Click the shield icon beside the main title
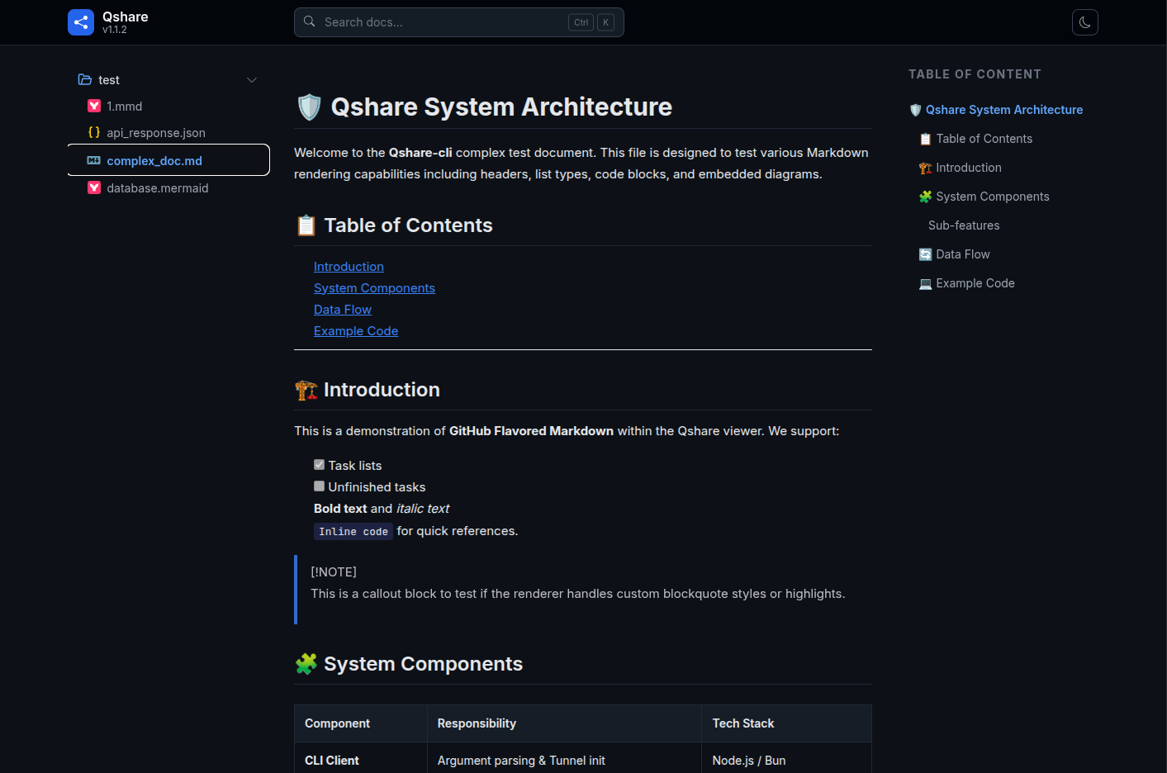The width and height of the screenshot is (1167, 773). click(309, 107)
